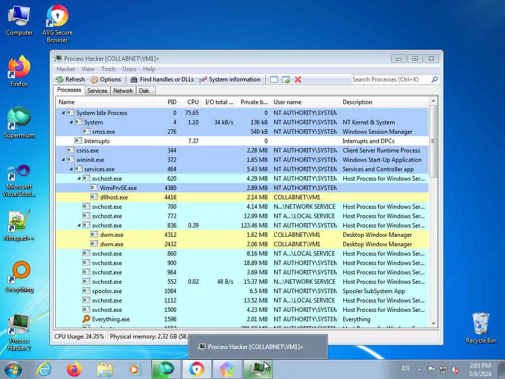Select the dllhost.exe process row
This screenshot has height=379, width=505.
point(242,197)
